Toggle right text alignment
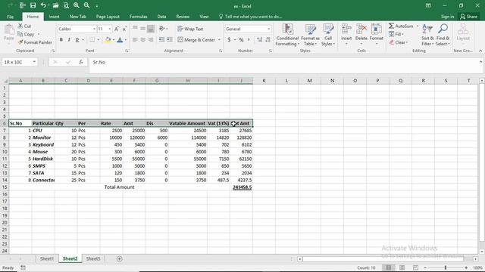 151,40
